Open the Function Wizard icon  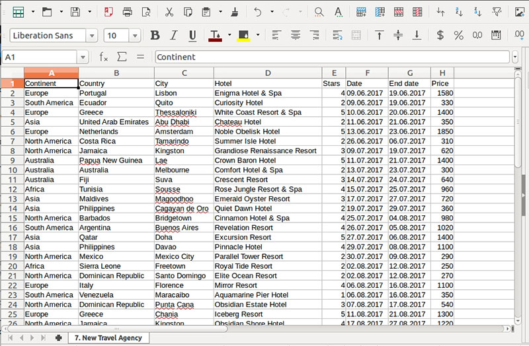point(104,57)
